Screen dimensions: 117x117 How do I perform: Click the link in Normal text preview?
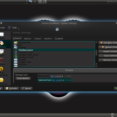pyautogui.click(x=52, y=76)
